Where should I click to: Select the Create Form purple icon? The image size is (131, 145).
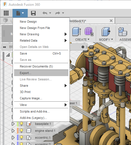[x=89, y=31]
